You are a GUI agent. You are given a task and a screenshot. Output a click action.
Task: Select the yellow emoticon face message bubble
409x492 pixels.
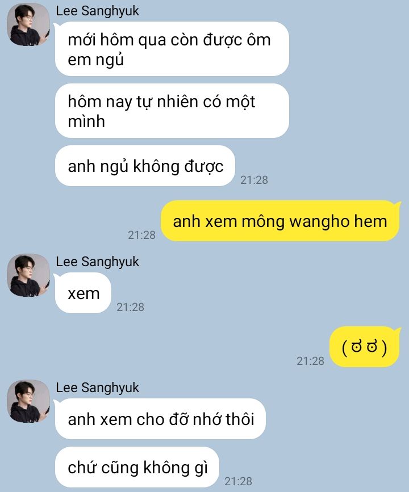pos(364,347)
